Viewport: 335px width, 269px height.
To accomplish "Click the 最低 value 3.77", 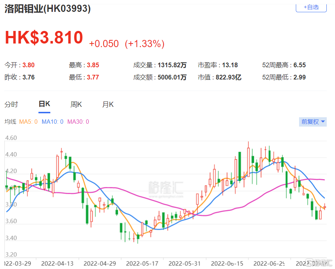I will tap(93, 77).
